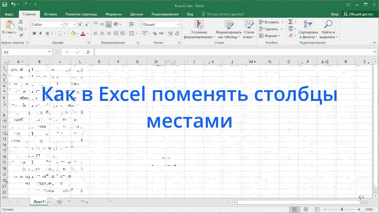Switch to Разметка страницы tab
This screenshot has height=213, width=379.
[x=81, y=14]
